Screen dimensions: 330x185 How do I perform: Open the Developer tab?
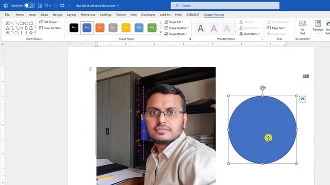(x=148, y=15)
